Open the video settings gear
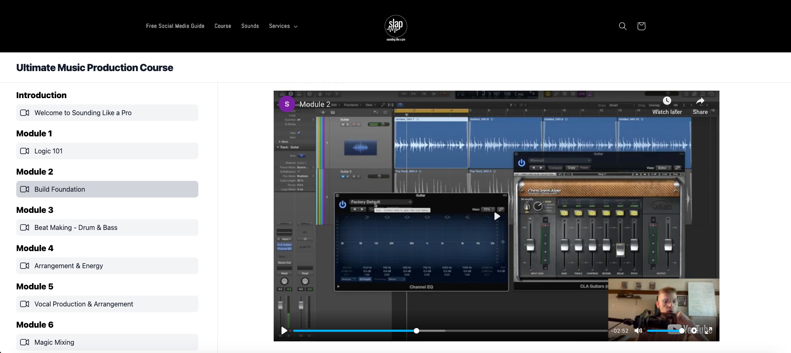Image resolution: width=791 pixels, height=353 pixels. click(694, 331)
